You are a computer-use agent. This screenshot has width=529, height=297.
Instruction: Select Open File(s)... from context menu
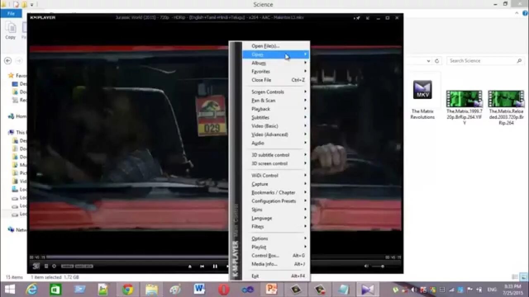click(x=276, y=46)
